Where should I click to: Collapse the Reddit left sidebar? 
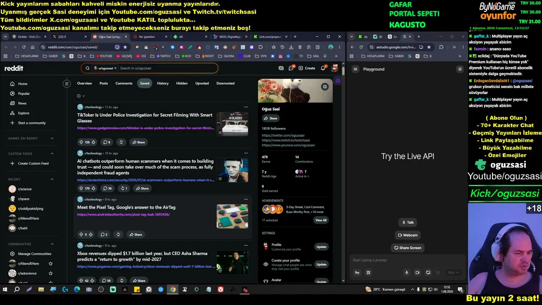(x=66, y=84)
